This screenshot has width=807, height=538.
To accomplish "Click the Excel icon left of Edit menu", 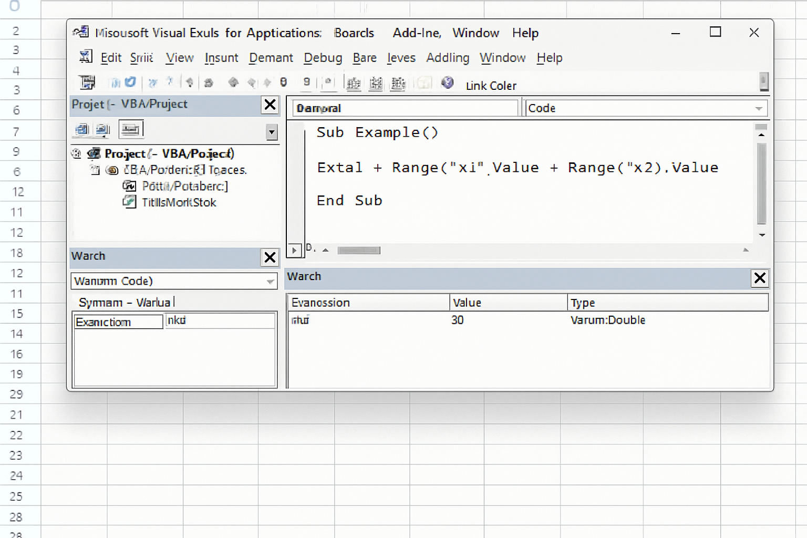I will click(86, 56).
